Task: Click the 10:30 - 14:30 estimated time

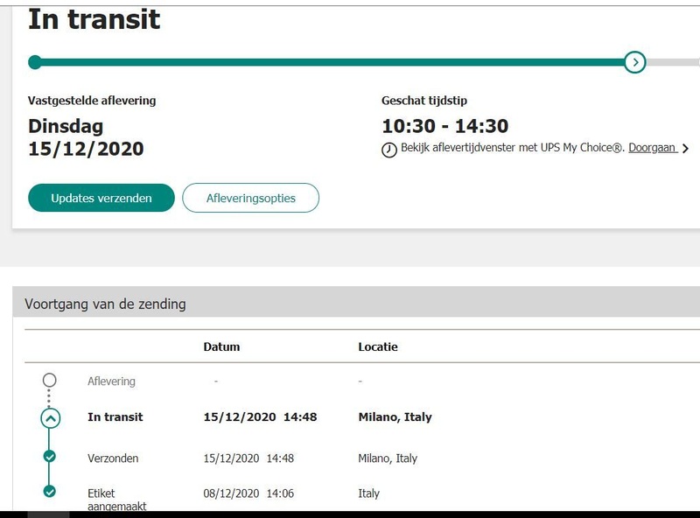Action: (x=444, y=126)
